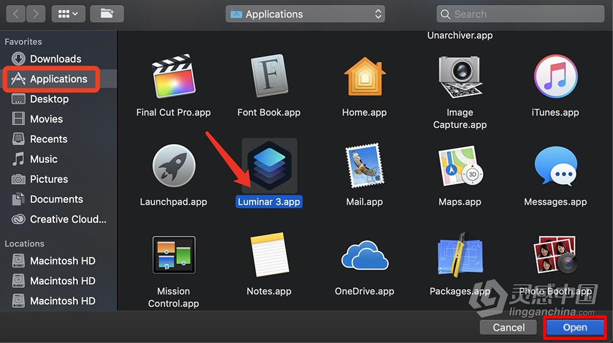Screen dimensions: 613x343
Task: Go back with the left arrow
Action: 16,14
